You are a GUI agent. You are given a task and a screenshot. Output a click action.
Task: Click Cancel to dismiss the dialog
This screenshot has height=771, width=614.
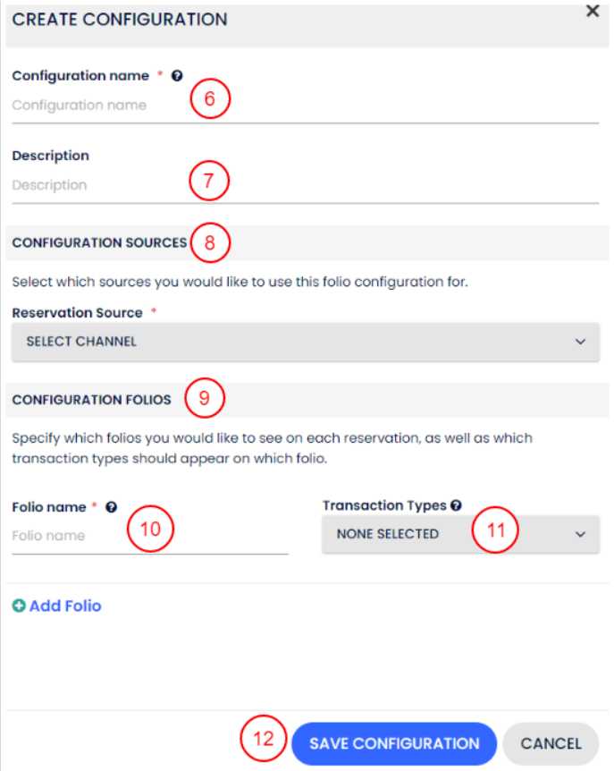click(551, 743)
